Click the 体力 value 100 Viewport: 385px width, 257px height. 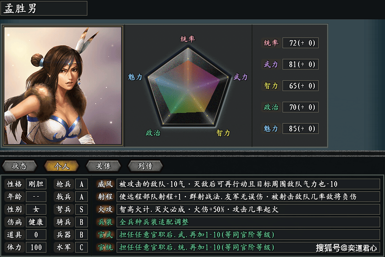36,247
